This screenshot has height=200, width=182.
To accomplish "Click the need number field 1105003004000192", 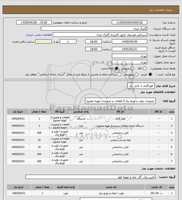I will [130, 22].
